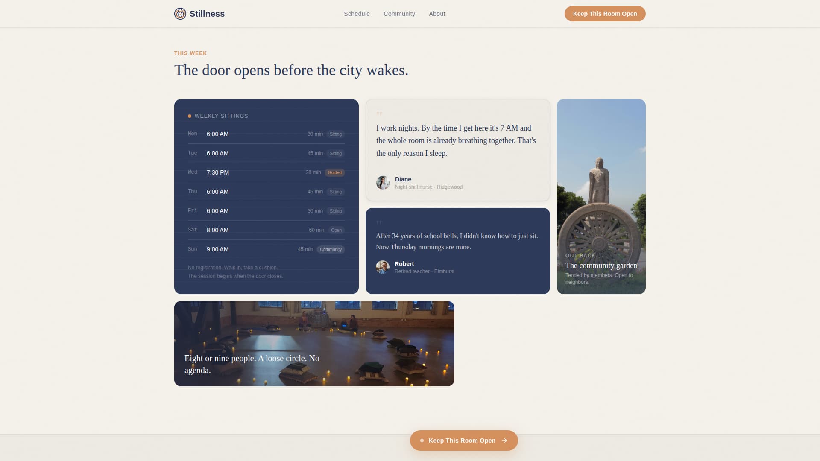The height and width of the screenshot is (461, 820).
Task: Click the orange dot inside the bottom button
Action: pos(421,440)
